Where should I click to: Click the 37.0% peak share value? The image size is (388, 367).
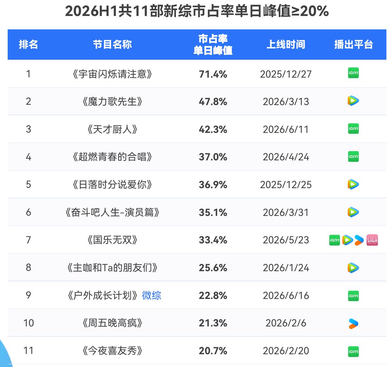(213, 157)
